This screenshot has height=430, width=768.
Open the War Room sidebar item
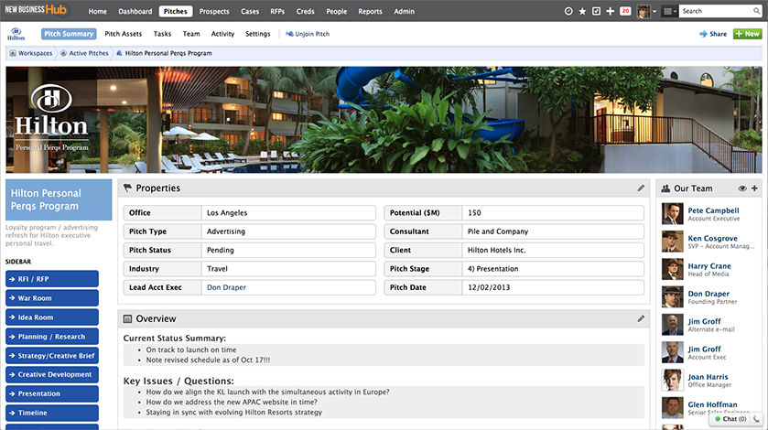[x=52, y=298]
